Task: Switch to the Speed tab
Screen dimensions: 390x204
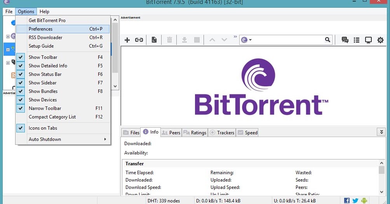Action: (x=247, y=133)
